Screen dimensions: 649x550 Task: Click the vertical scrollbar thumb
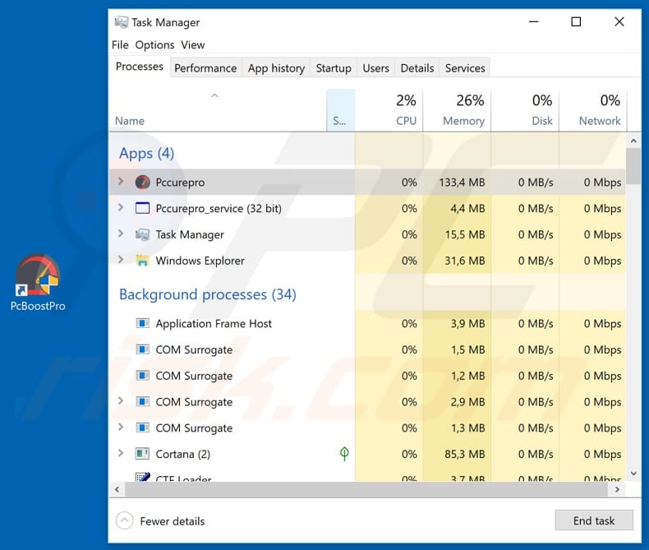[x=633, y=166]
